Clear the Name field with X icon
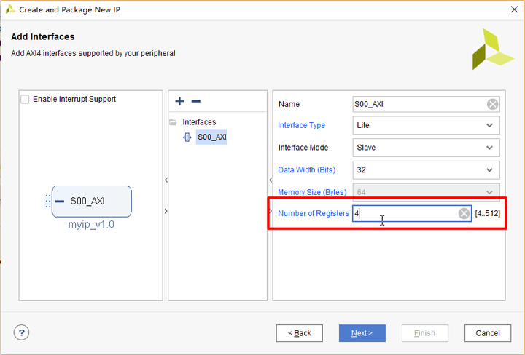 tap(493, 104)
